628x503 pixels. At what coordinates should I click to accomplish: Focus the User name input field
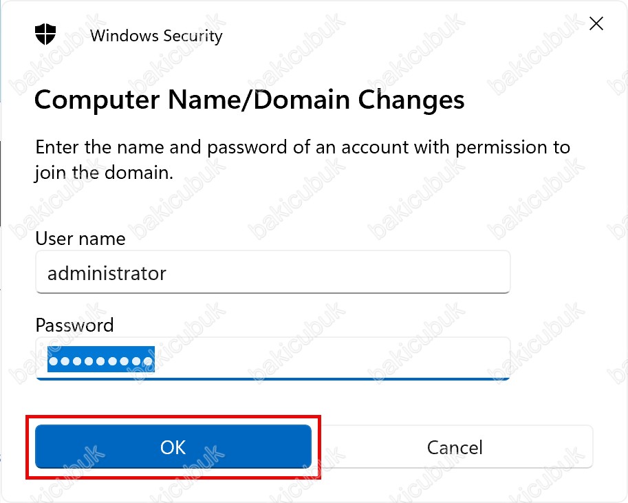[273, 272]
